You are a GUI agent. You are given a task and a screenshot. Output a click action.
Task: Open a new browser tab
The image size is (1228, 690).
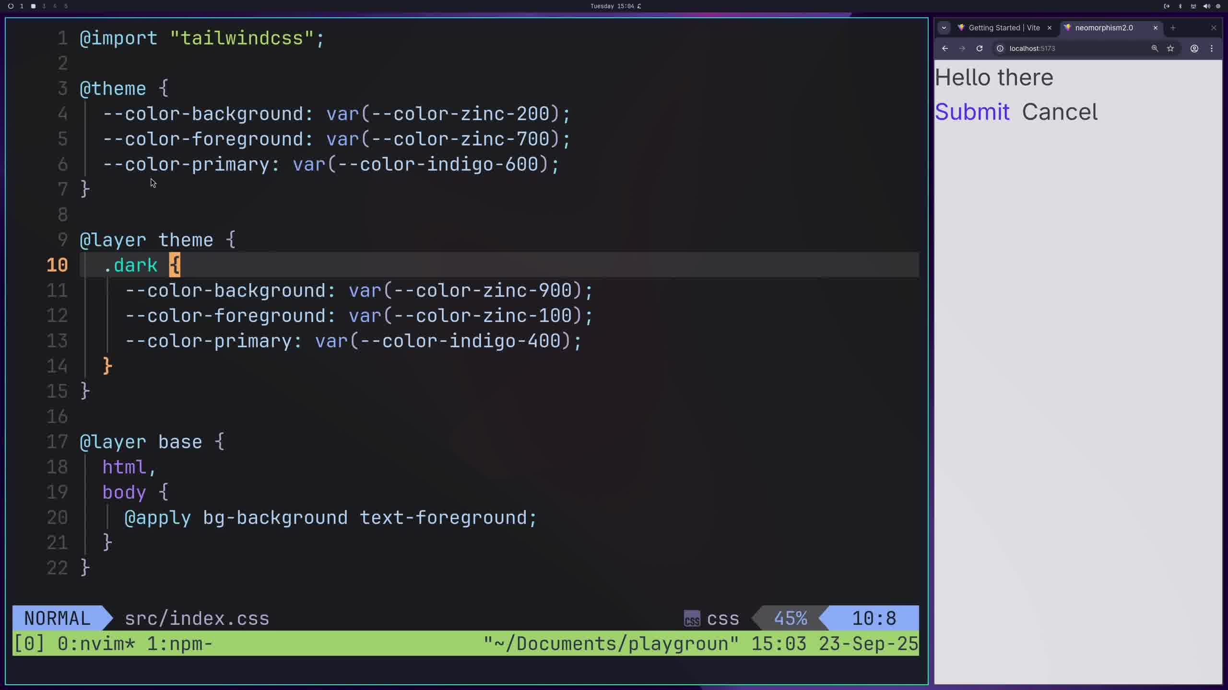click(1173, 28)
